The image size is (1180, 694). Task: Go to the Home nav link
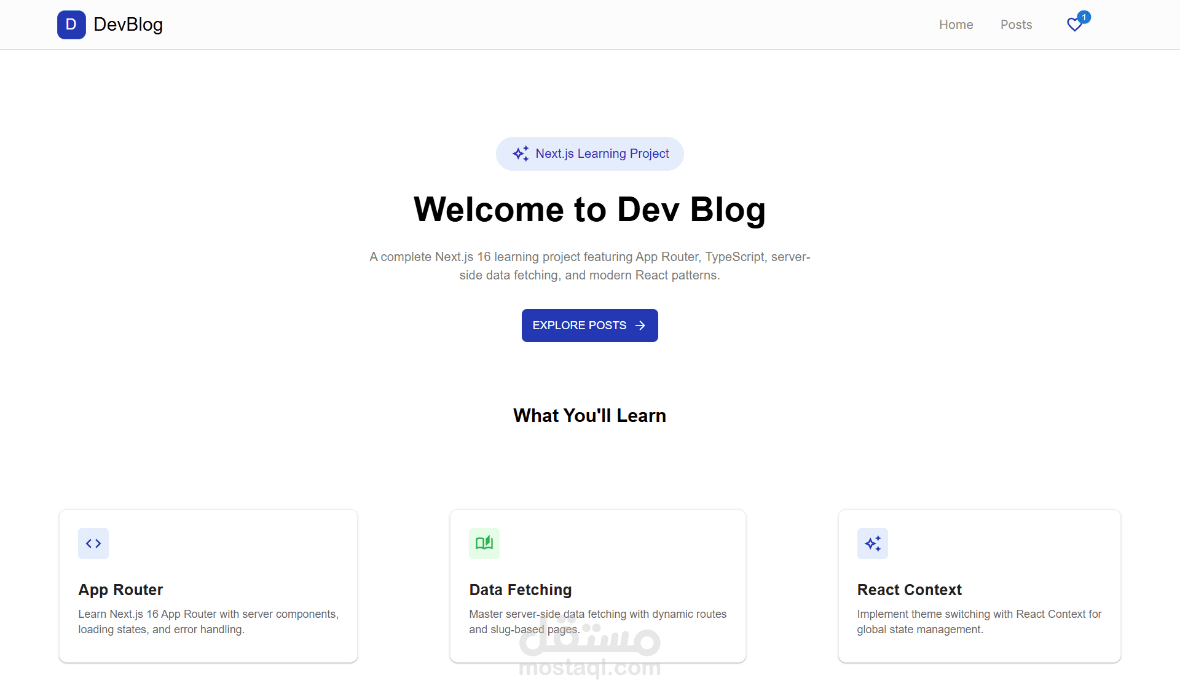point(956,25)
